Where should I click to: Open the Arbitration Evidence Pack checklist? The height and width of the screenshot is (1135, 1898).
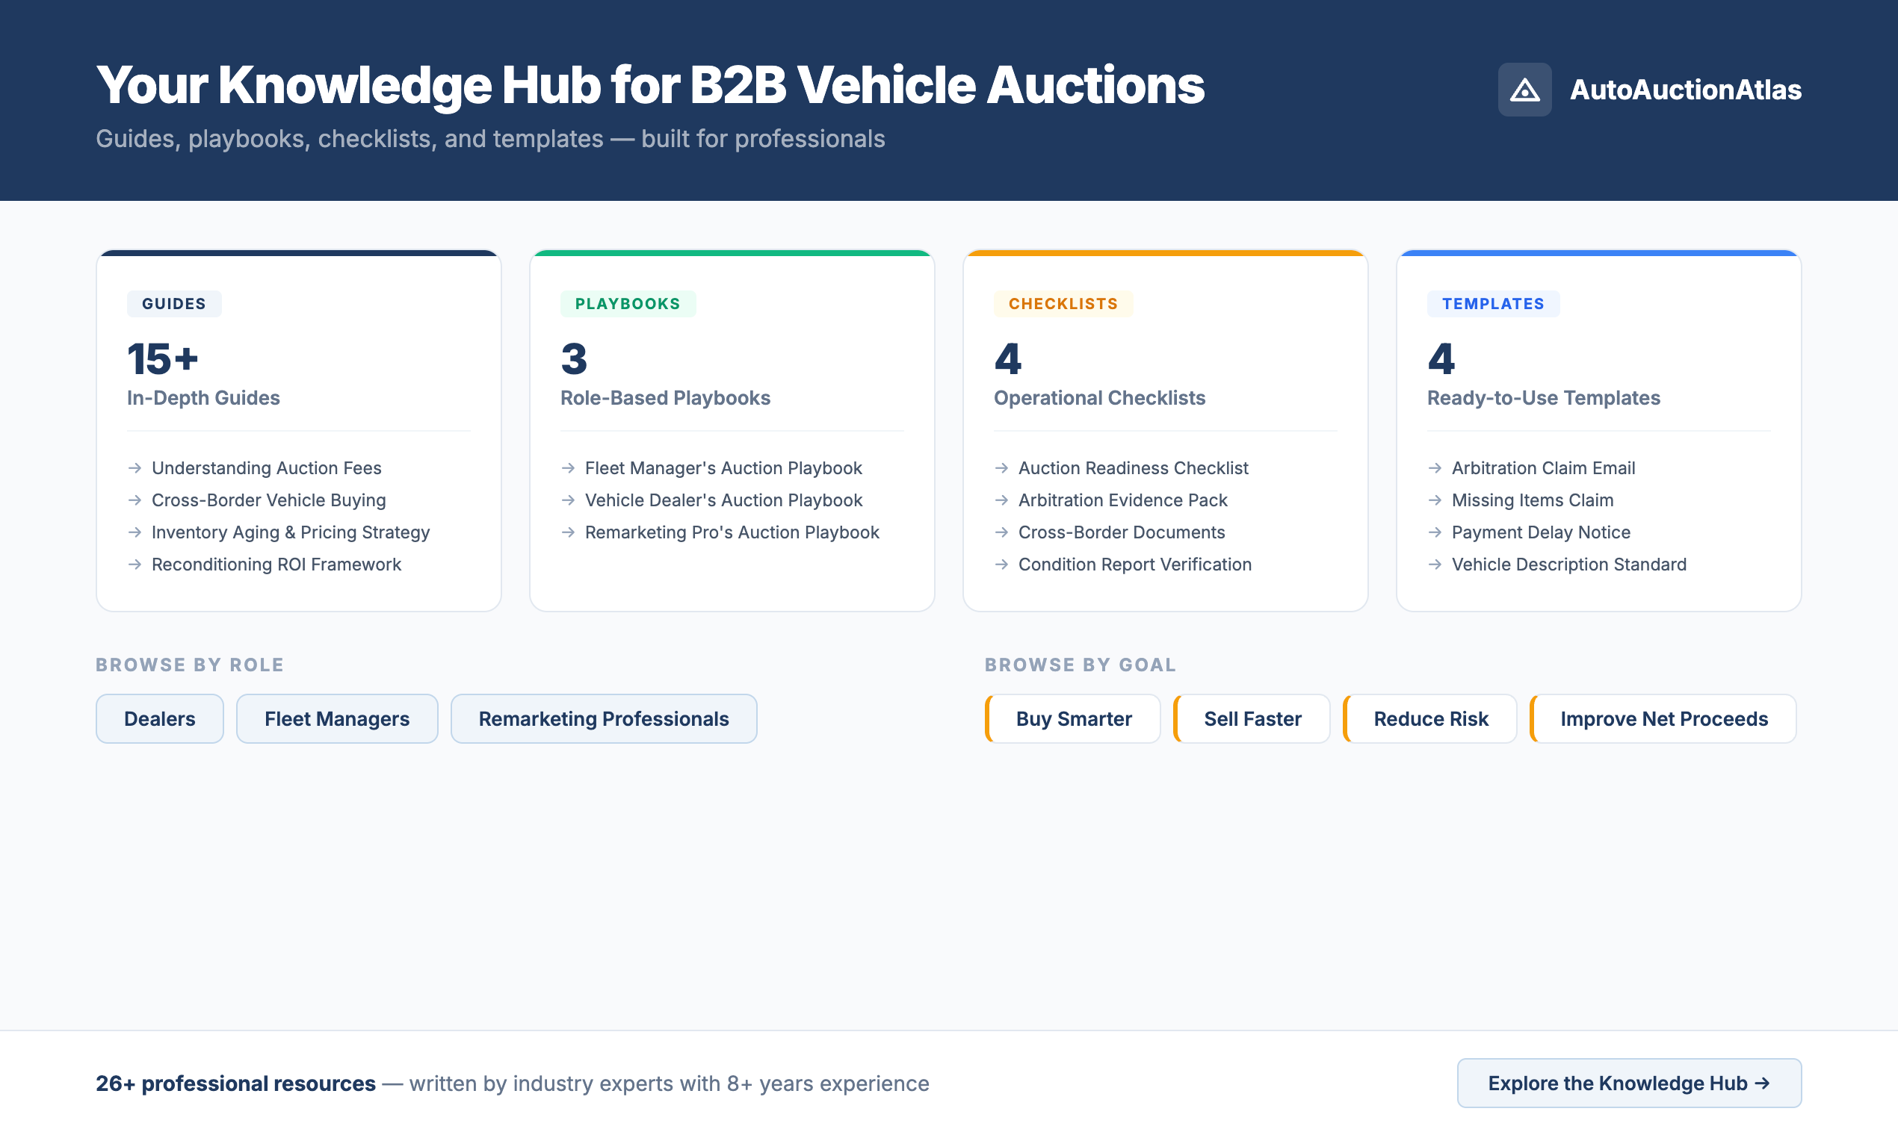[1122, 500]
